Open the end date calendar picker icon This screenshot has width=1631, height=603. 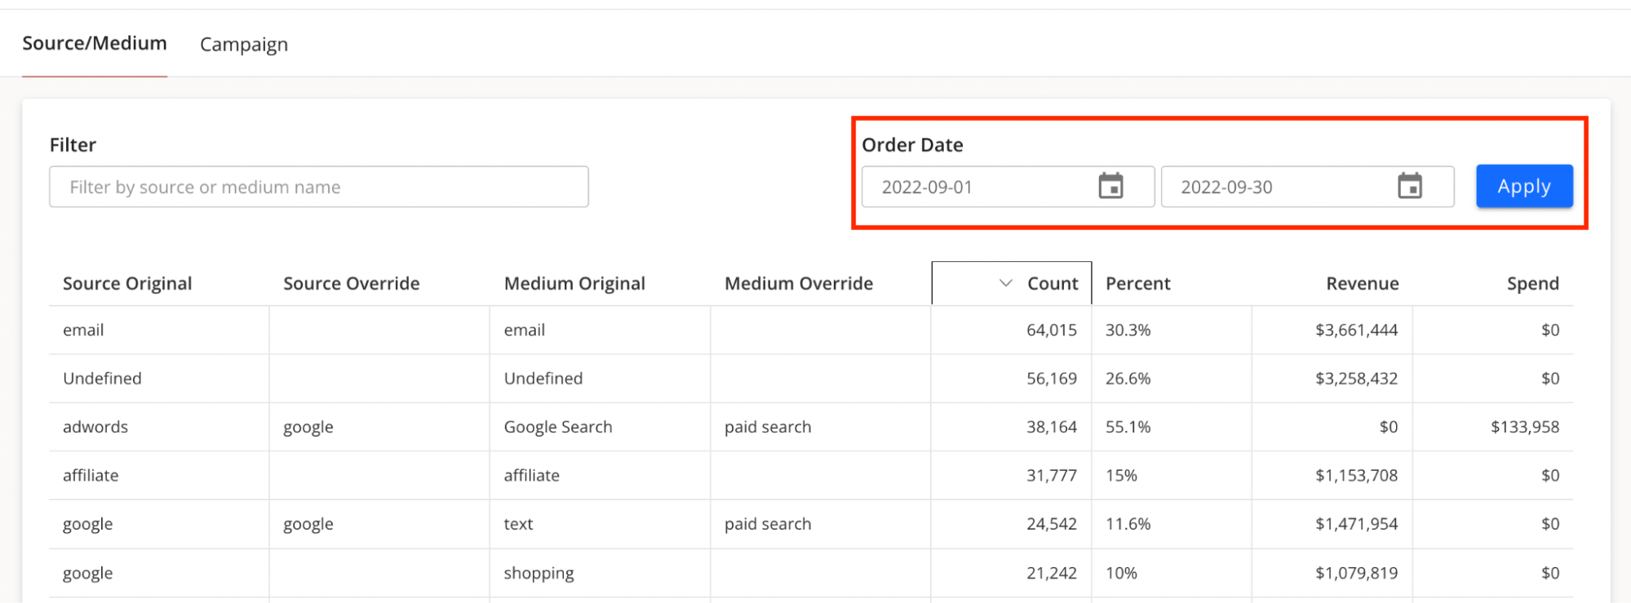(1410, 186)
